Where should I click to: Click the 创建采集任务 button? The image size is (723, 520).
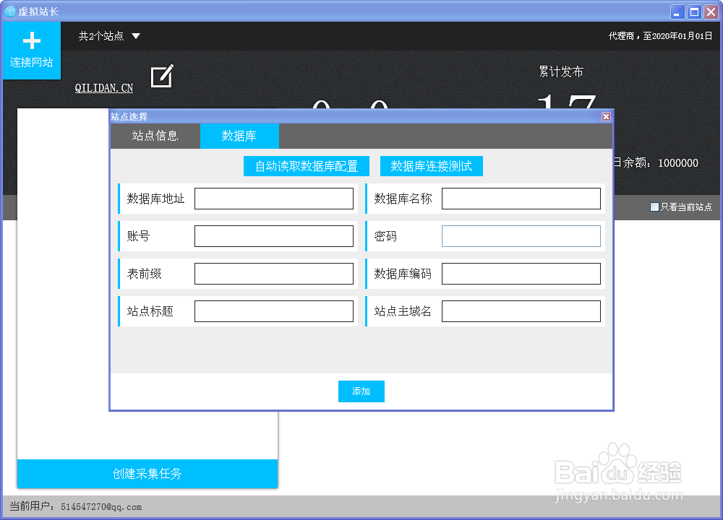(x=147, y=474)
